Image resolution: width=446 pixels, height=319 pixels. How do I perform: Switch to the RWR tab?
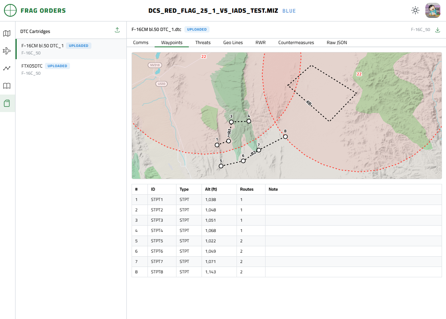(x=260, y=43)
